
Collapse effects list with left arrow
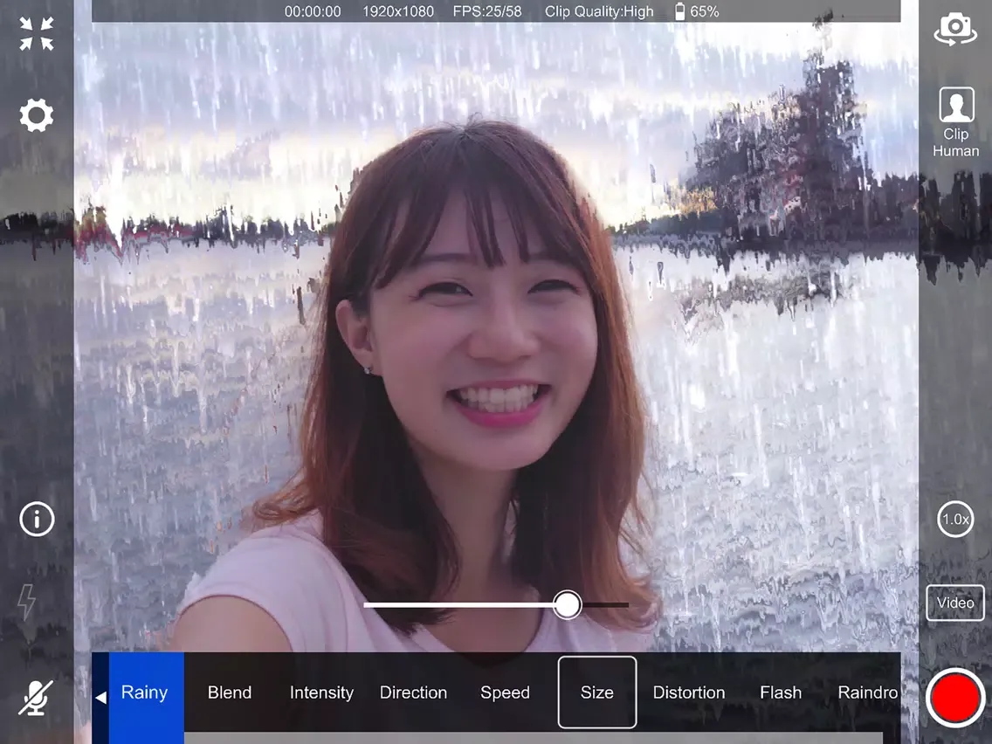click(100, 697)
